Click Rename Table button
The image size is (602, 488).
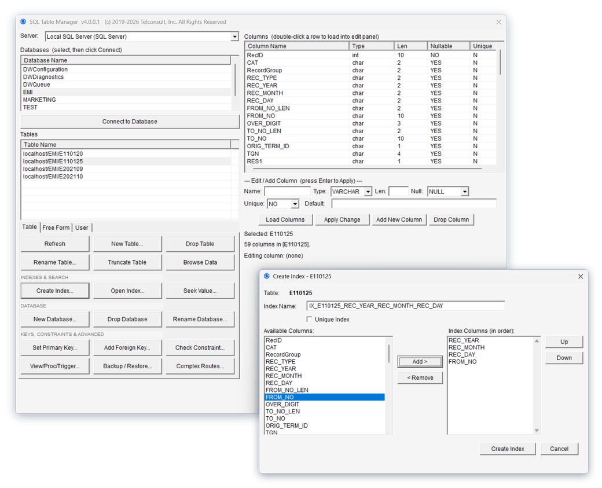55,262
